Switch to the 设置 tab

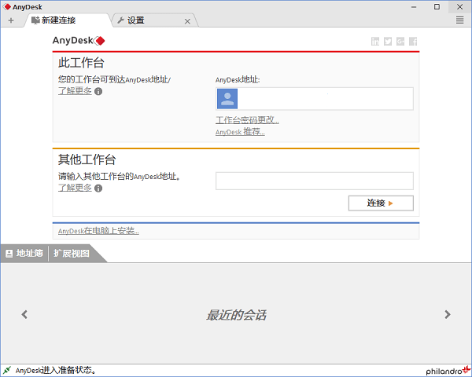click(154, 20)
